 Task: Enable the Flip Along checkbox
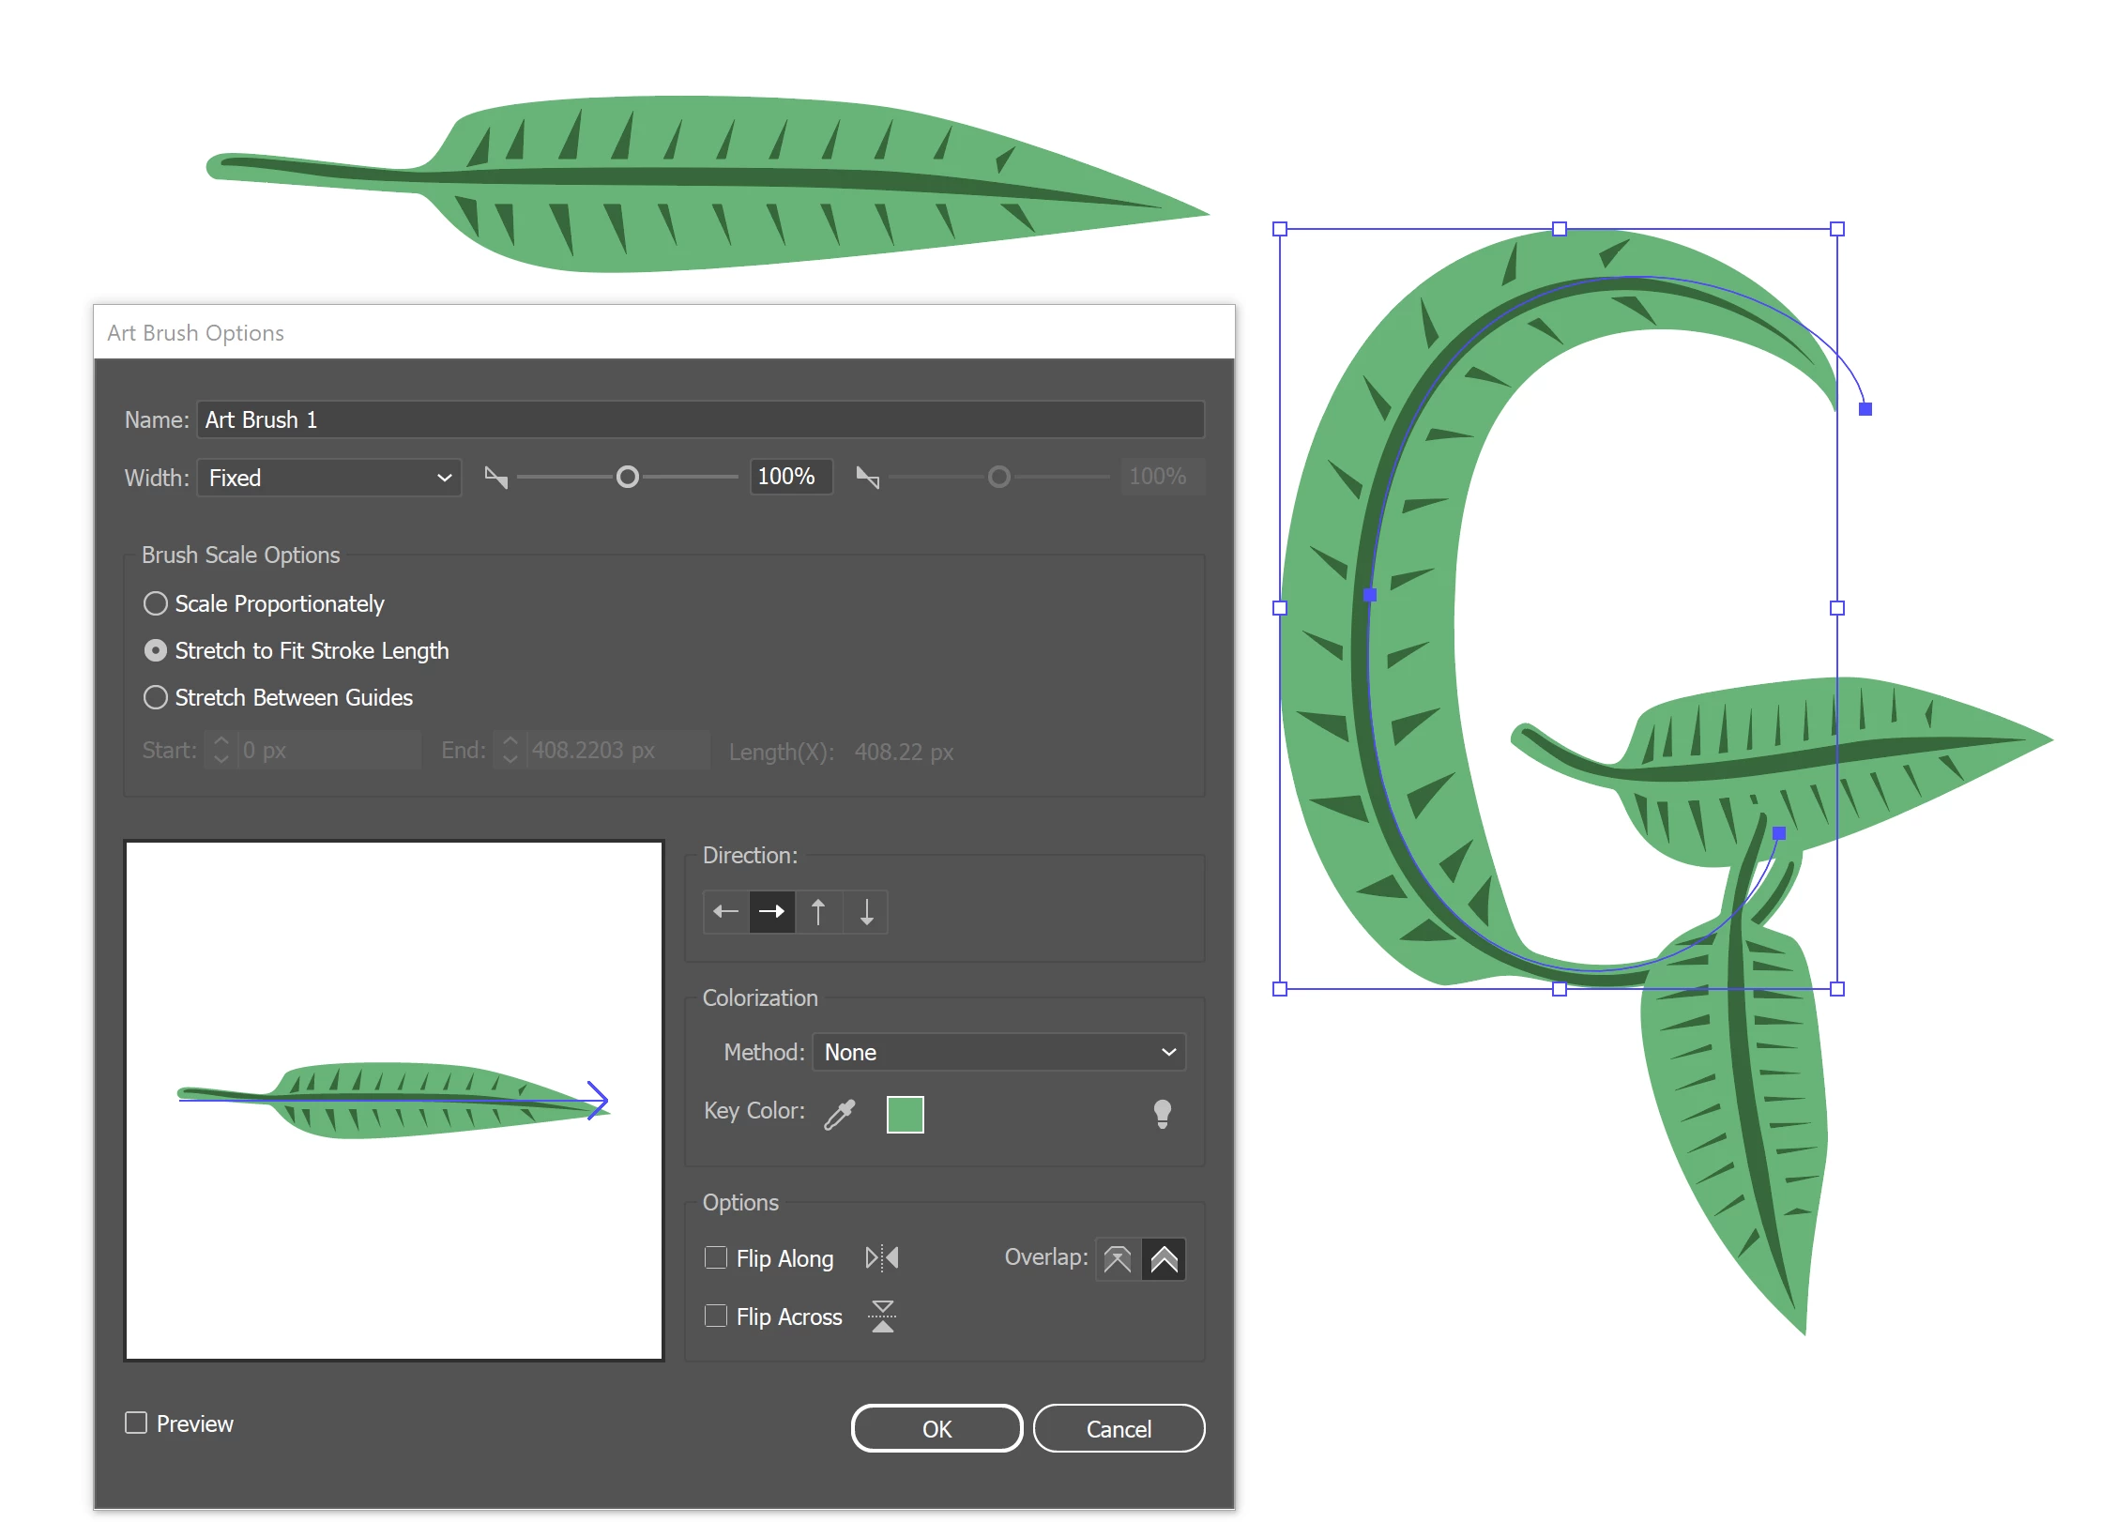716,1257
